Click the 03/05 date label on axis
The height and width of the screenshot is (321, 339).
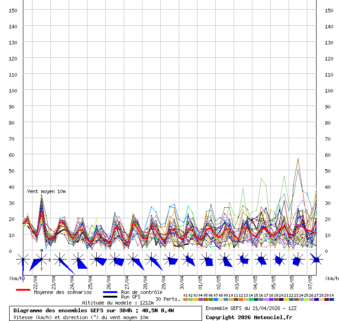(x=237, y=281)
